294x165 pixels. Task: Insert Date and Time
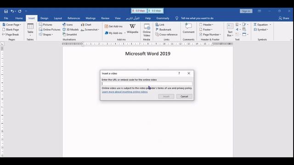[244, 29]
